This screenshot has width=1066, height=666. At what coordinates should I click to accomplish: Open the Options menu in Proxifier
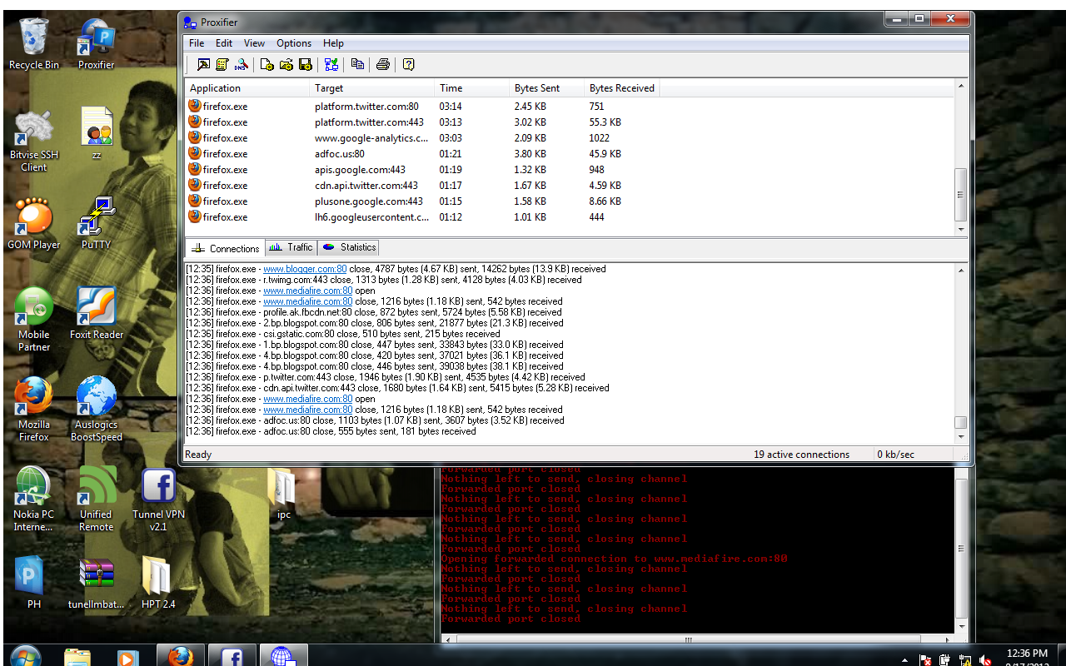coord(294,43)
